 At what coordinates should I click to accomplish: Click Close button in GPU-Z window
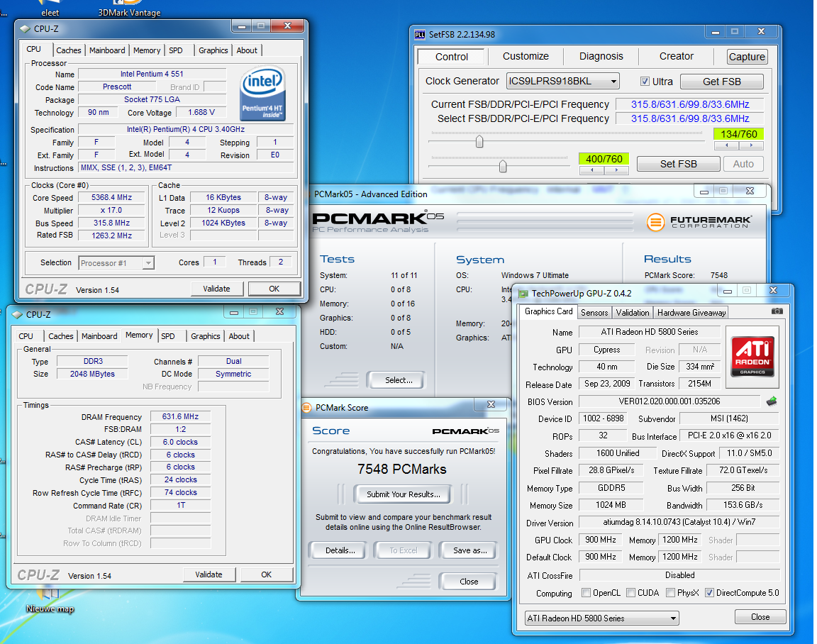pos(760,617)
